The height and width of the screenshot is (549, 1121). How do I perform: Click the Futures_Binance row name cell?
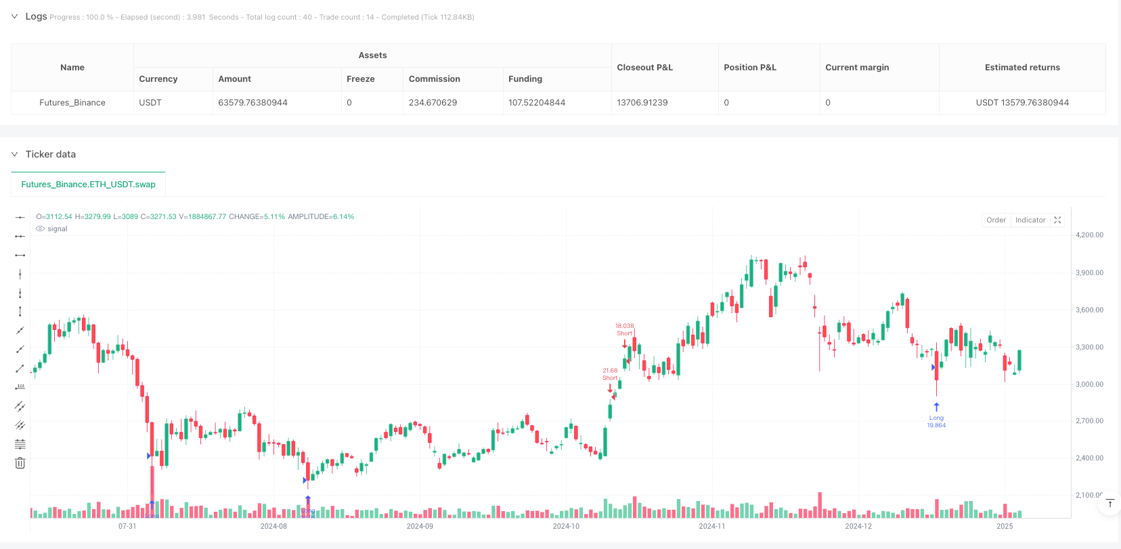pyautogui.click(x=72, y=103)
